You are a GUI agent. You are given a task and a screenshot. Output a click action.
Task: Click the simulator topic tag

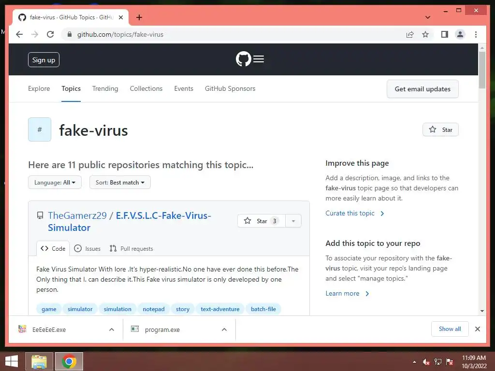pyautogui.click(x=80, y=309)
